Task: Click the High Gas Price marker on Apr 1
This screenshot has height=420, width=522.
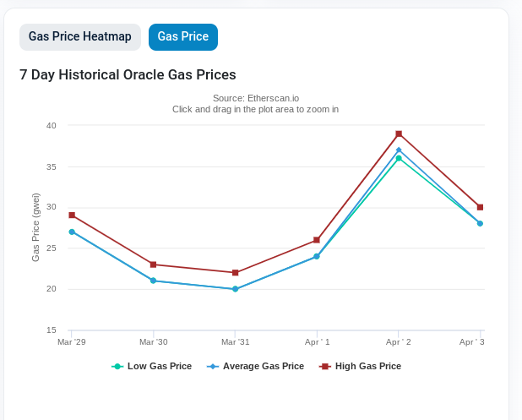Action: click(317, 240)
